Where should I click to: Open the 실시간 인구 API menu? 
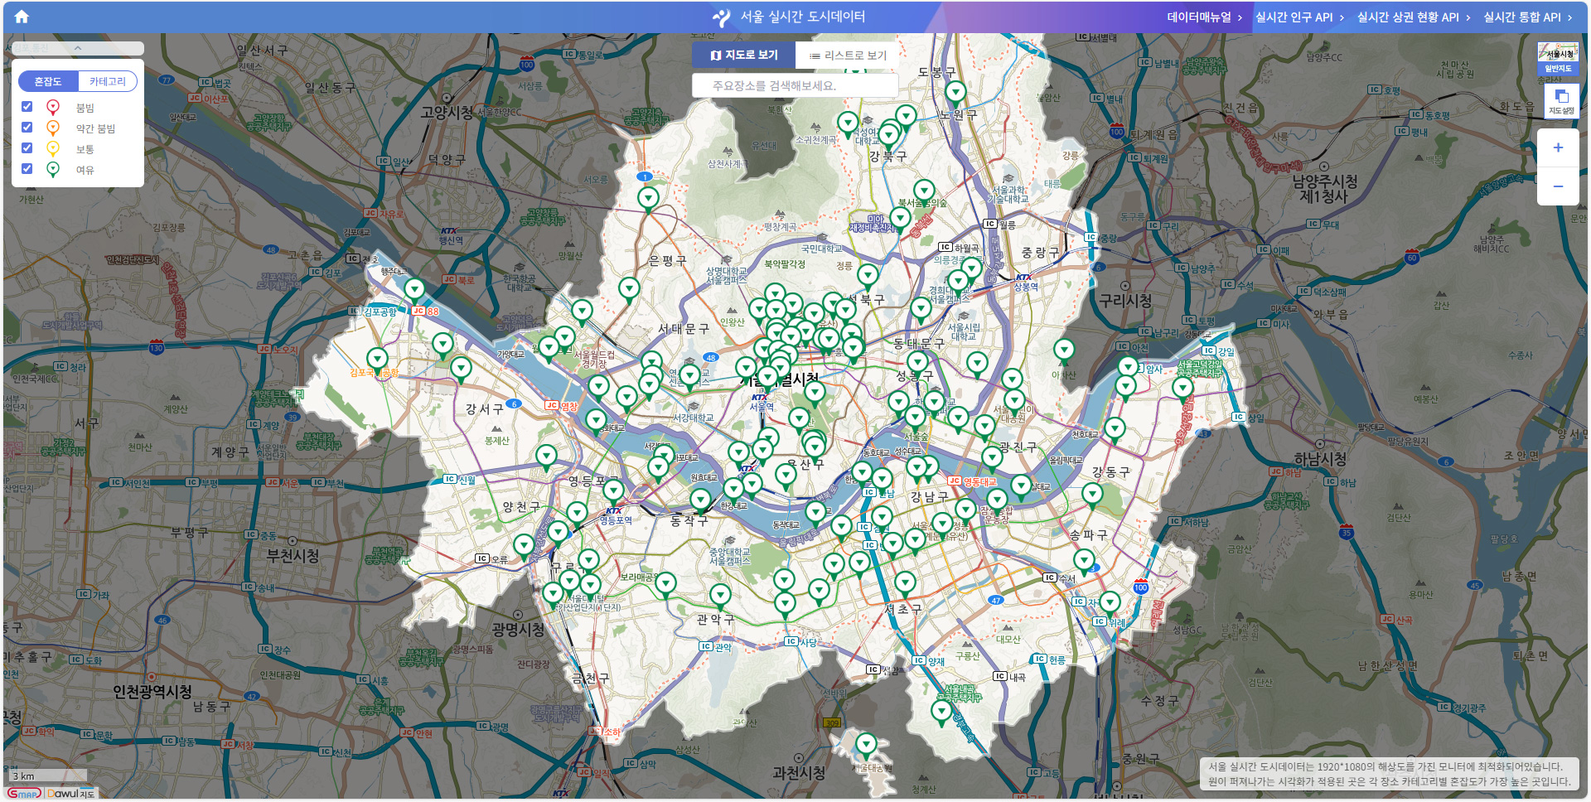point(1299,17)
